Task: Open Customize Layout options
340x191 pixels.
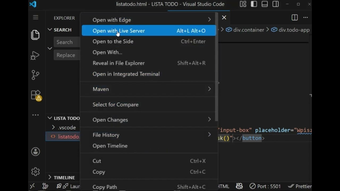Action: pos(243,4)
